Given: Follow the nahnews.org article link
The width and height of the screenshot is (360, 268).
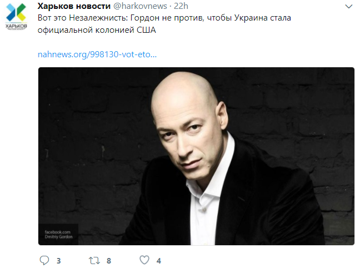Looking at the screenshot, I should [x=97, y=54].
